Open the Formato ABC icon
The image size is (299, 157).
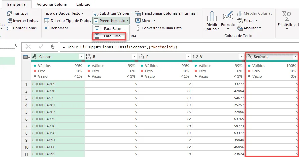228,16
